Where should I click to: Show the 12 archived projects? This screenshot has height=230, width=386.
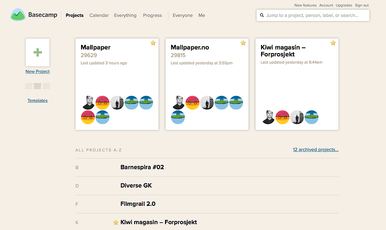pyautogui.click(x=316, y=149)
